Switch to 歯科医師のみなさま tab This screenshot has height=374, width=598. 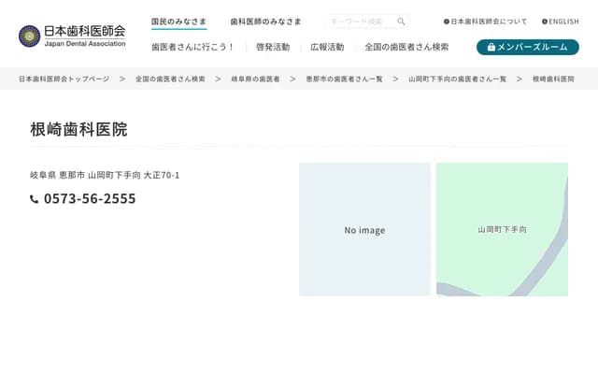click(x=265, y=21)
